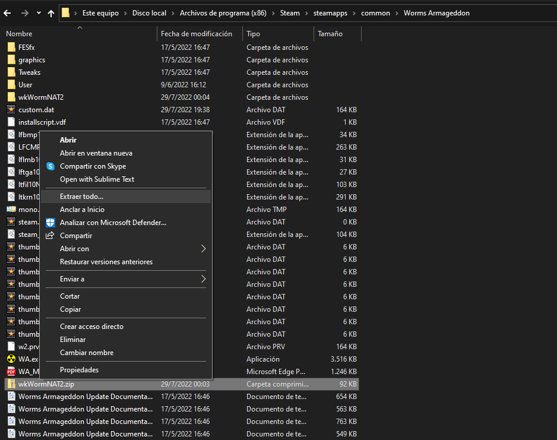This screenshot has width=557, height=440.
Task: Sort by Tipo column header
Action: pos(254,34)
